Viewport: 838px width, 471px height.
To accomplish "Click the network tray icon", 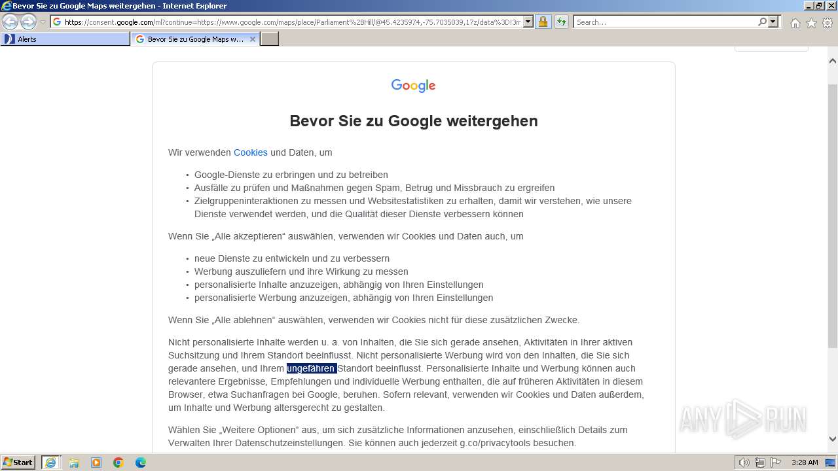I will 759,462.
